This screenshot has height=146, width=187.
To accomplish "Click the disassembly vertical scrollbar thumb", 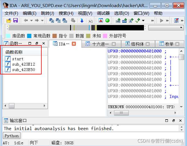I will point(181,57).
